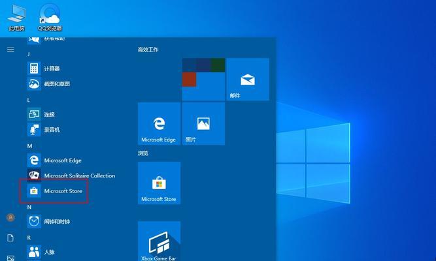Click the red tile in Office folder
This screenshot has width=436, height=261.
[x=190, y=79]
